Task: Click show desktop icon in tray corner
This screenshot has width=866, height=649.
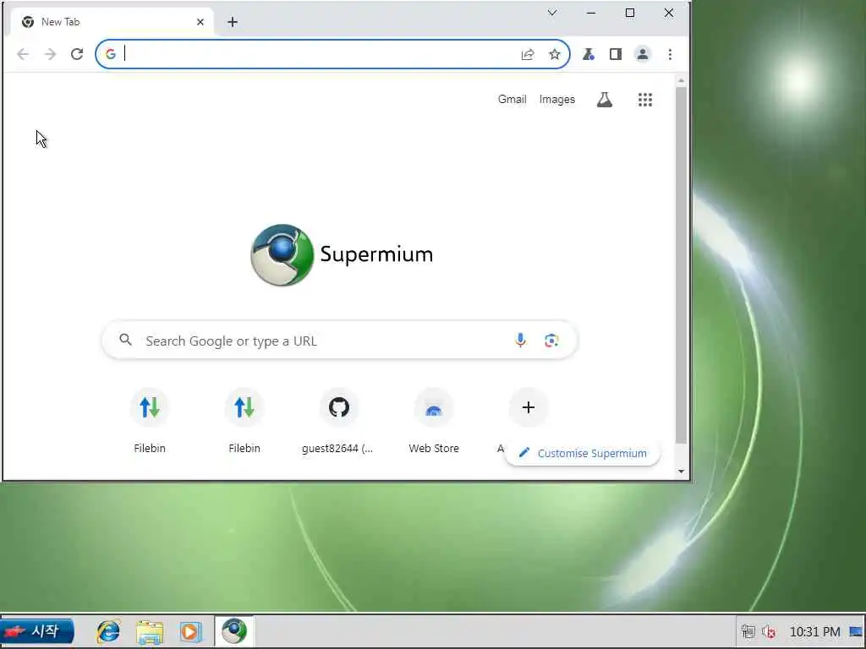Action: coord(856,631)
